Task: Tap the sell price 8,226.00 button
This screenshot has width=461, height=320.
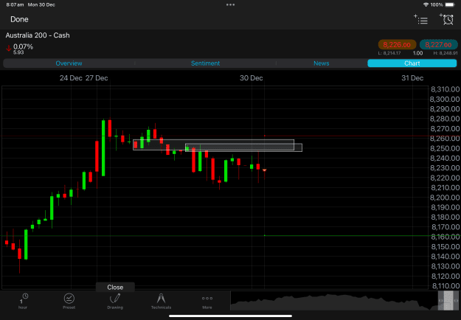Action: [397, 45]
